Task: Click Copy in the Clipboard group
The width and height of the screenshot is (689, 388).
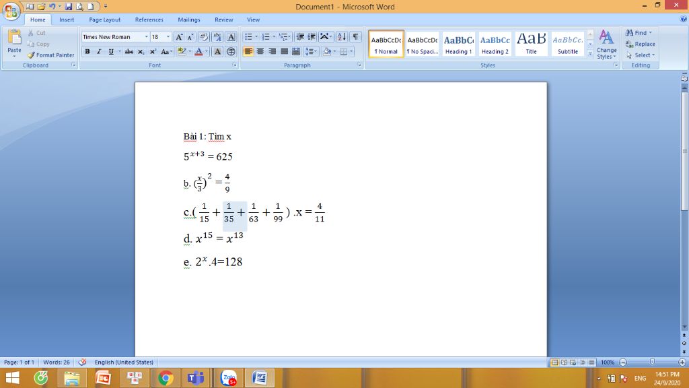Action: 38,44
